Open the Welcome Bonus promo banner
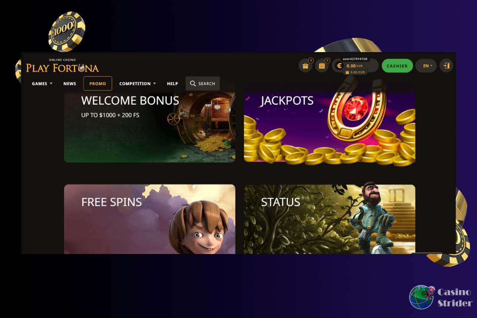Viewport: 477px width, 318px height. click(x=149, y=126)
